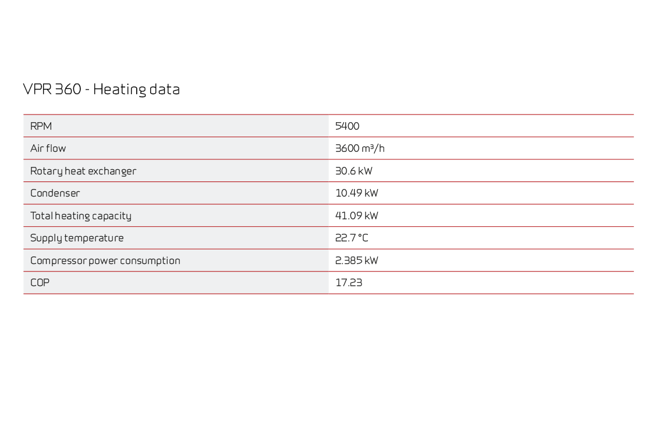Click the 22.7 °C value
666x421 pixels.
click(352, 238)
